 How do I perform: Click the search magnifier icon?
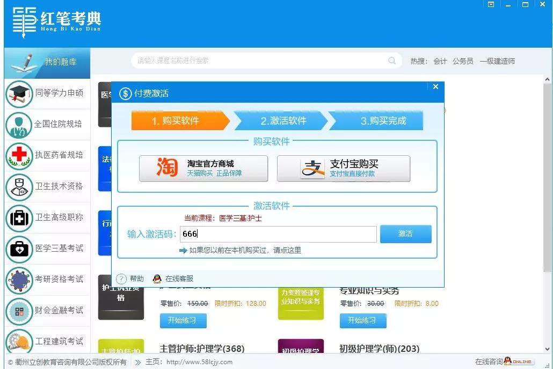(x=391, y=61)
